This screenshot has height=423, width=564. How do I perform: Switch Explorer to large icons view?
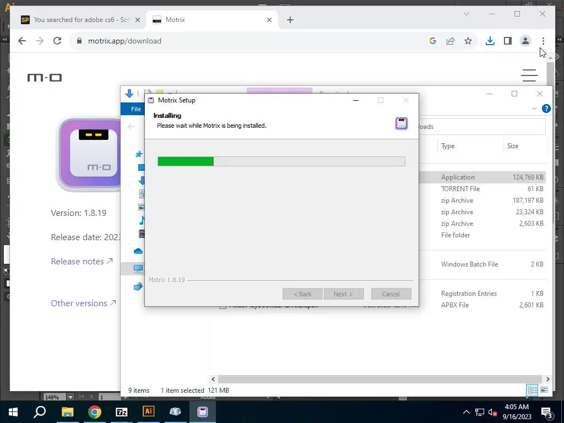tap(544, 391)
